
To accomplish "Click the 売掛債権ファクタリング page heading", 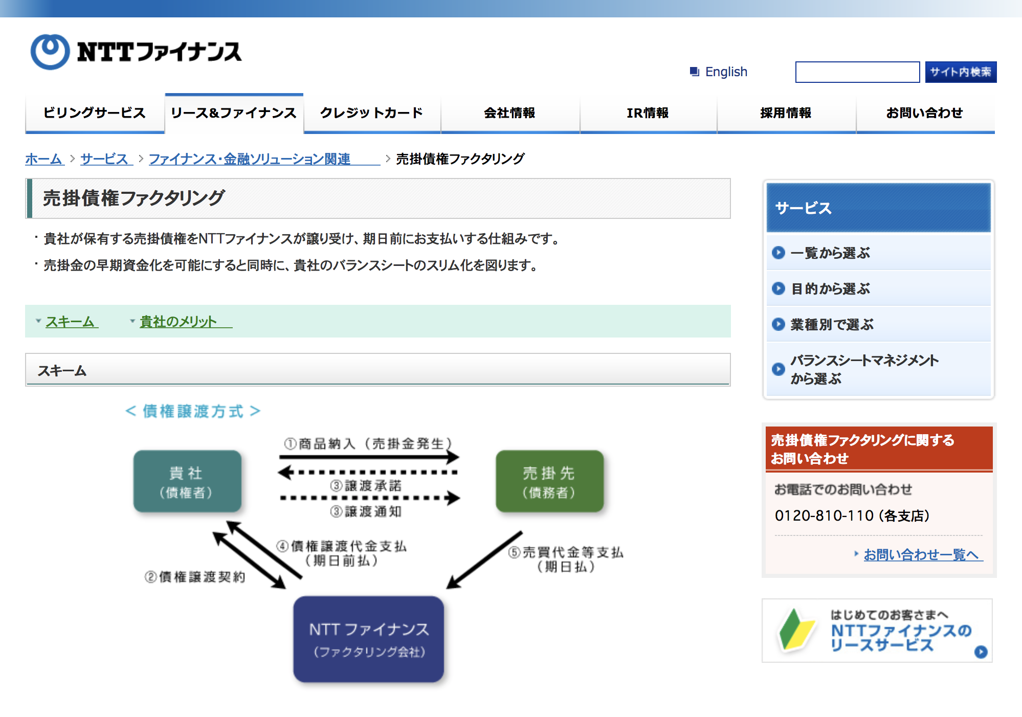I will pyautogui.click(x=134, y=198).
